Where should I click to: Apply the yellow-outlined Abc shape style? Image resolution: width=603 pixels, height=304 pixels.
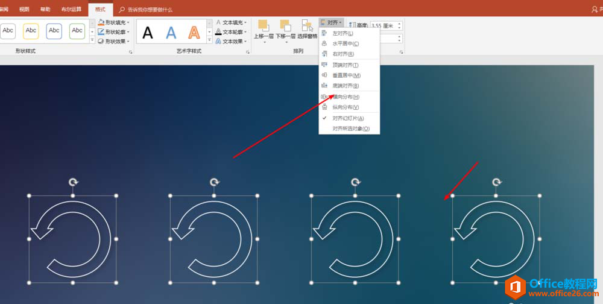pyautogui.click(x=31, y=31)
